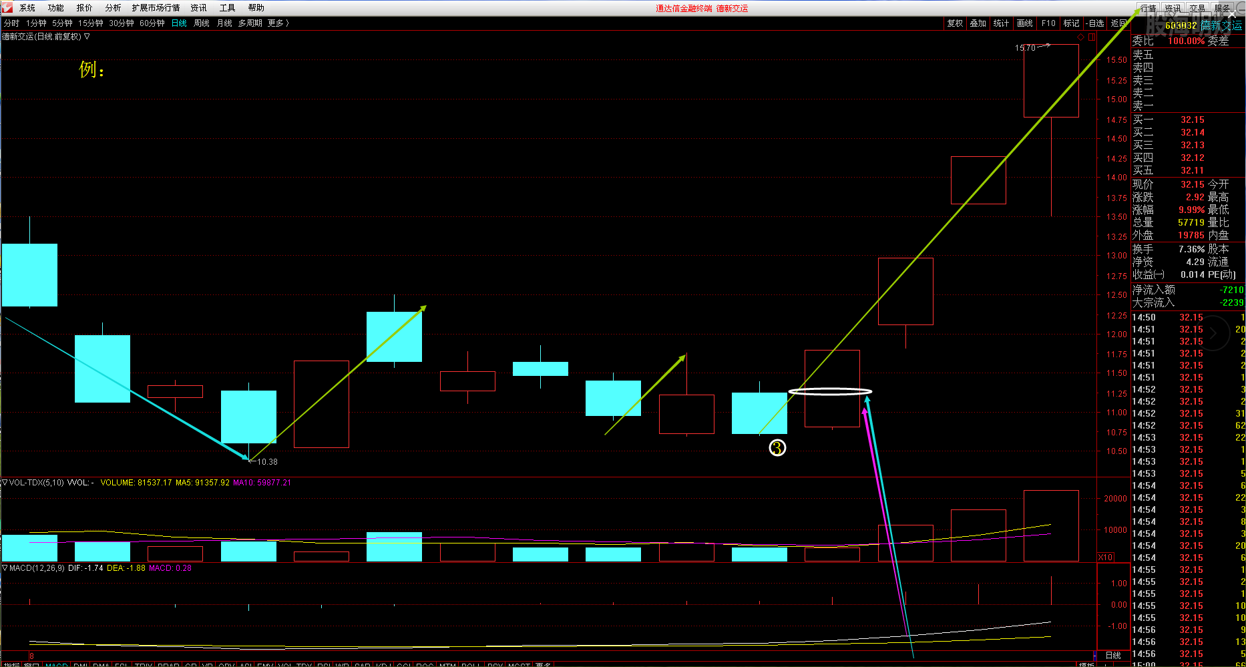The width and height of the screenshot is (1246, 667).
Task: Switch to the 月线 monthly period
Action: 224,23
